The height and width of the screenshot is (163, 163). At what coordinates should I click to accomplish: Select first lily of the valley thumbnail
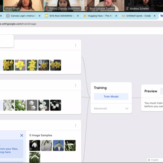point(8,105)
